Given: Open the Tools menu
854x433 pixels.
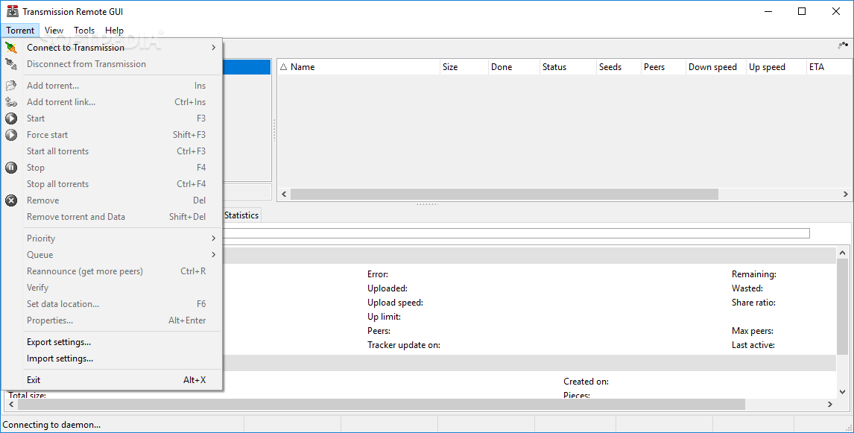Looking at the screenshot, I should [x=83, y=30].
